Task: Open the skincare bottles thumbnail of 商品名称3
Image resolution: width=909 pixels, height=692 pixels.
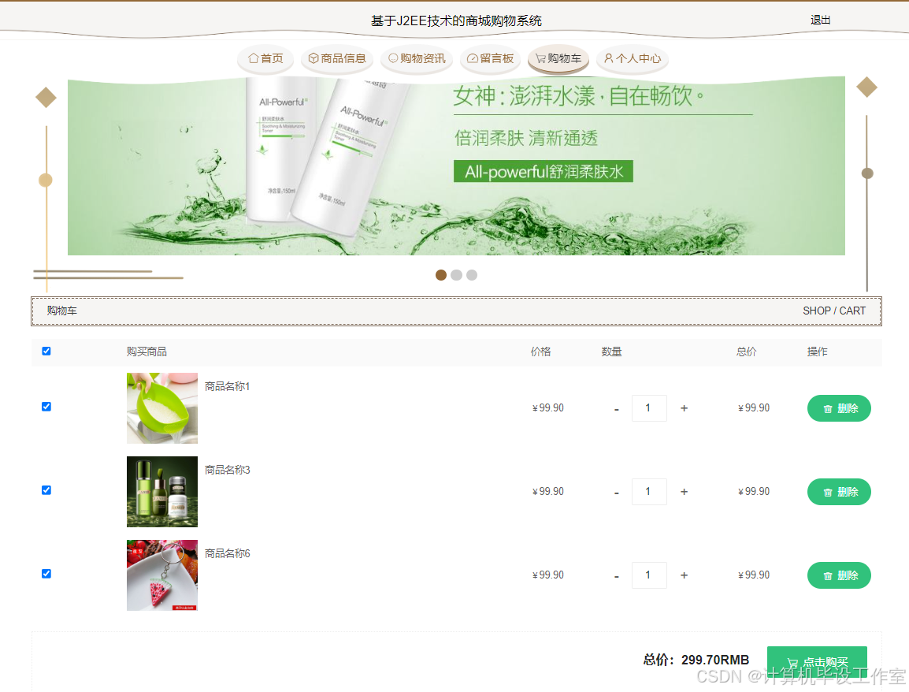Action: click(x=162, y=492)
